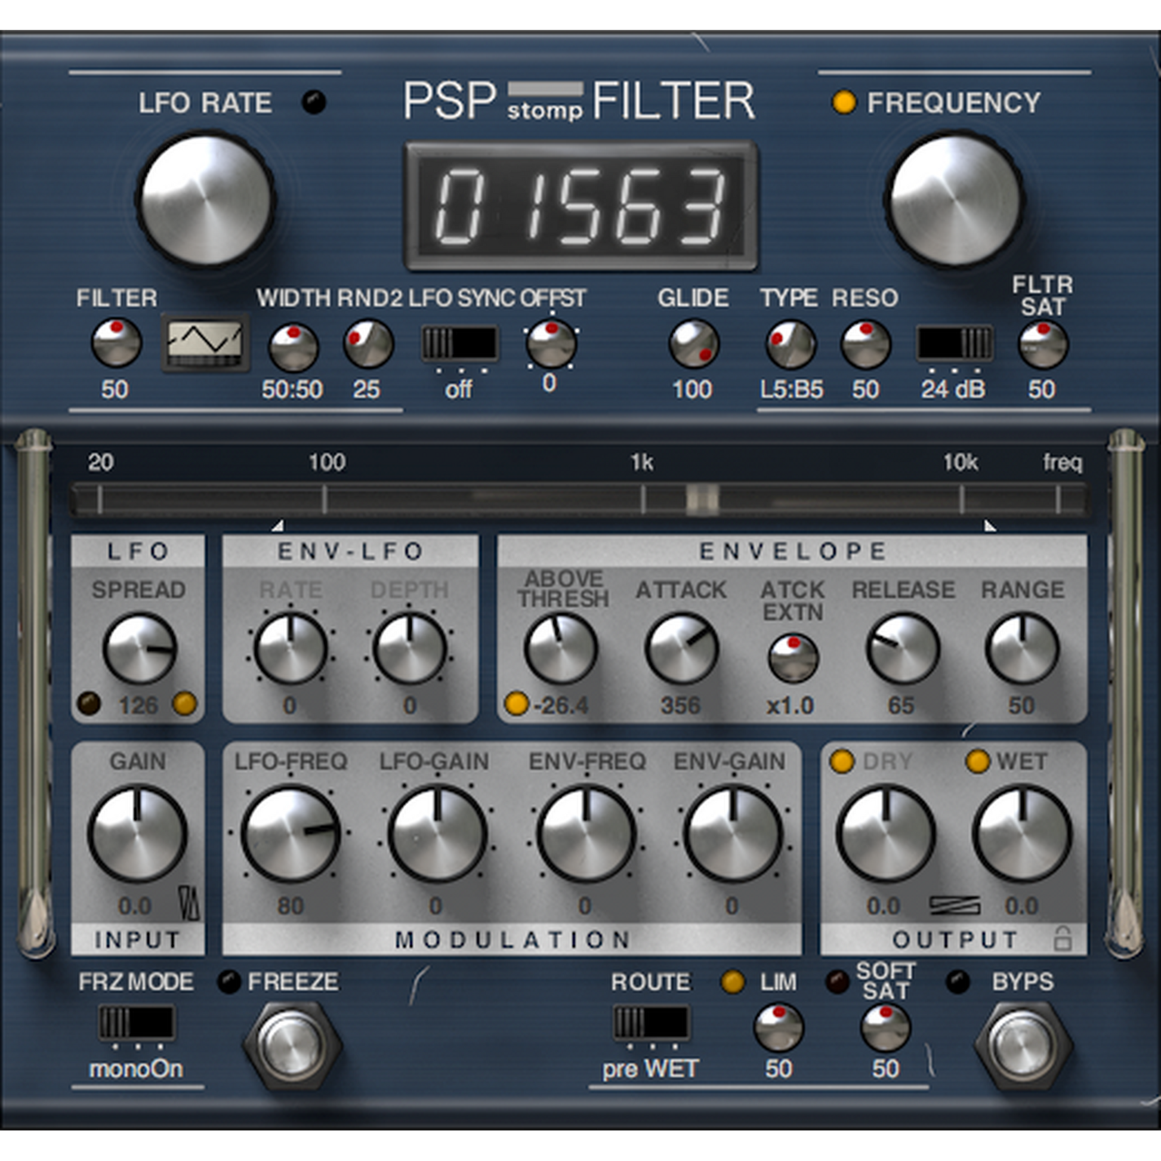Click the 80 LFO-FREQ value
This screenshot has height=1161, width=1161.
(290, 906)
